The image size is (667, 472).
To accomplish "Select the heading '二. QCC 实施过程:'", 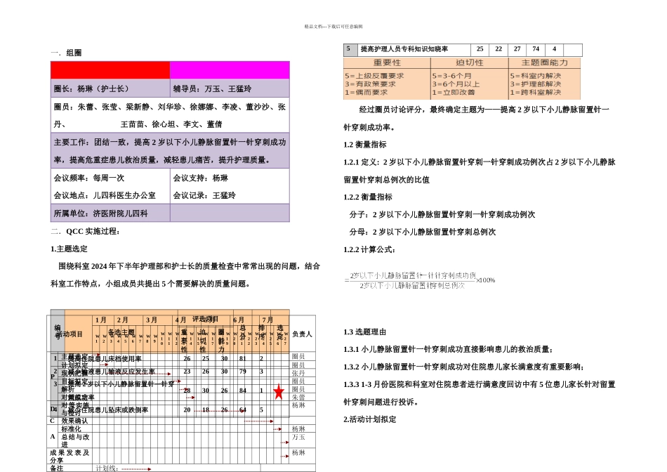I will pos(86,231).
